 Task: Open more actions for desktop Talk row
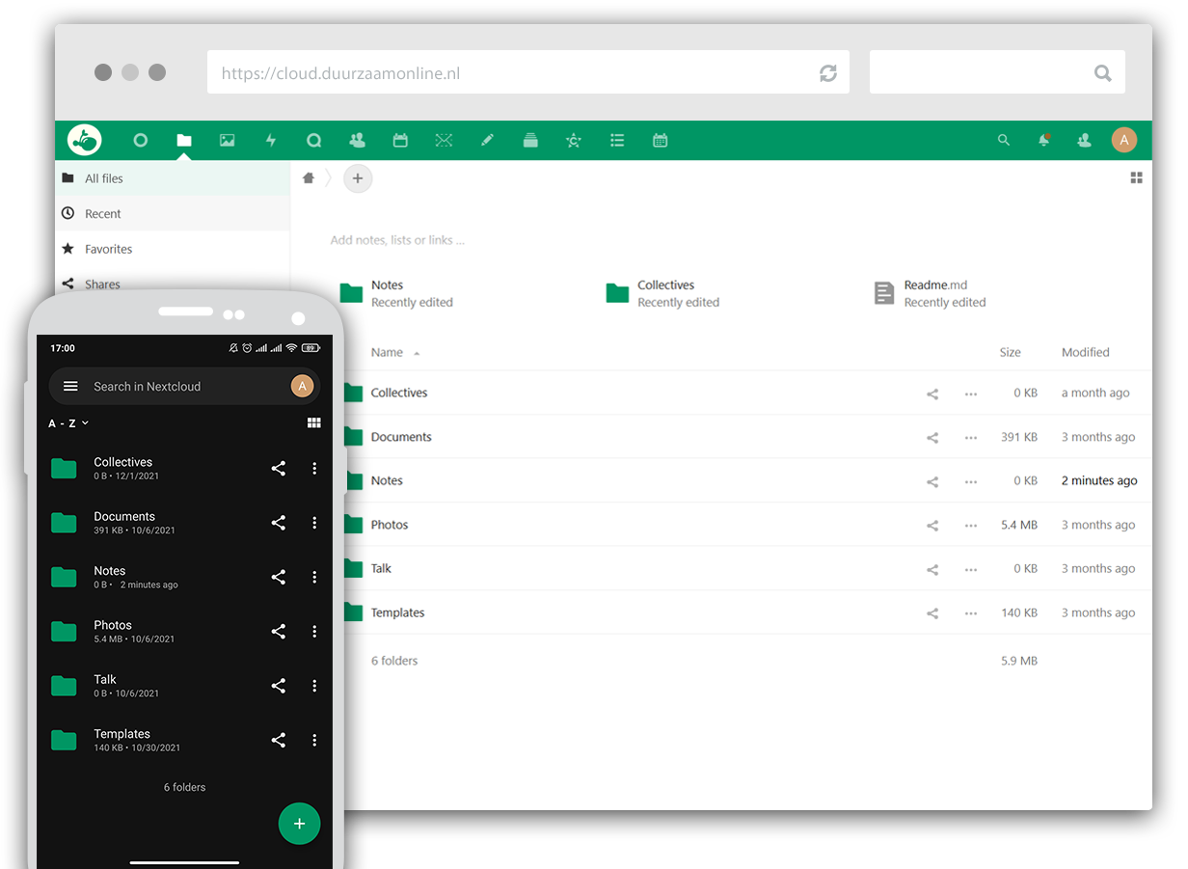tap(971, 569)
